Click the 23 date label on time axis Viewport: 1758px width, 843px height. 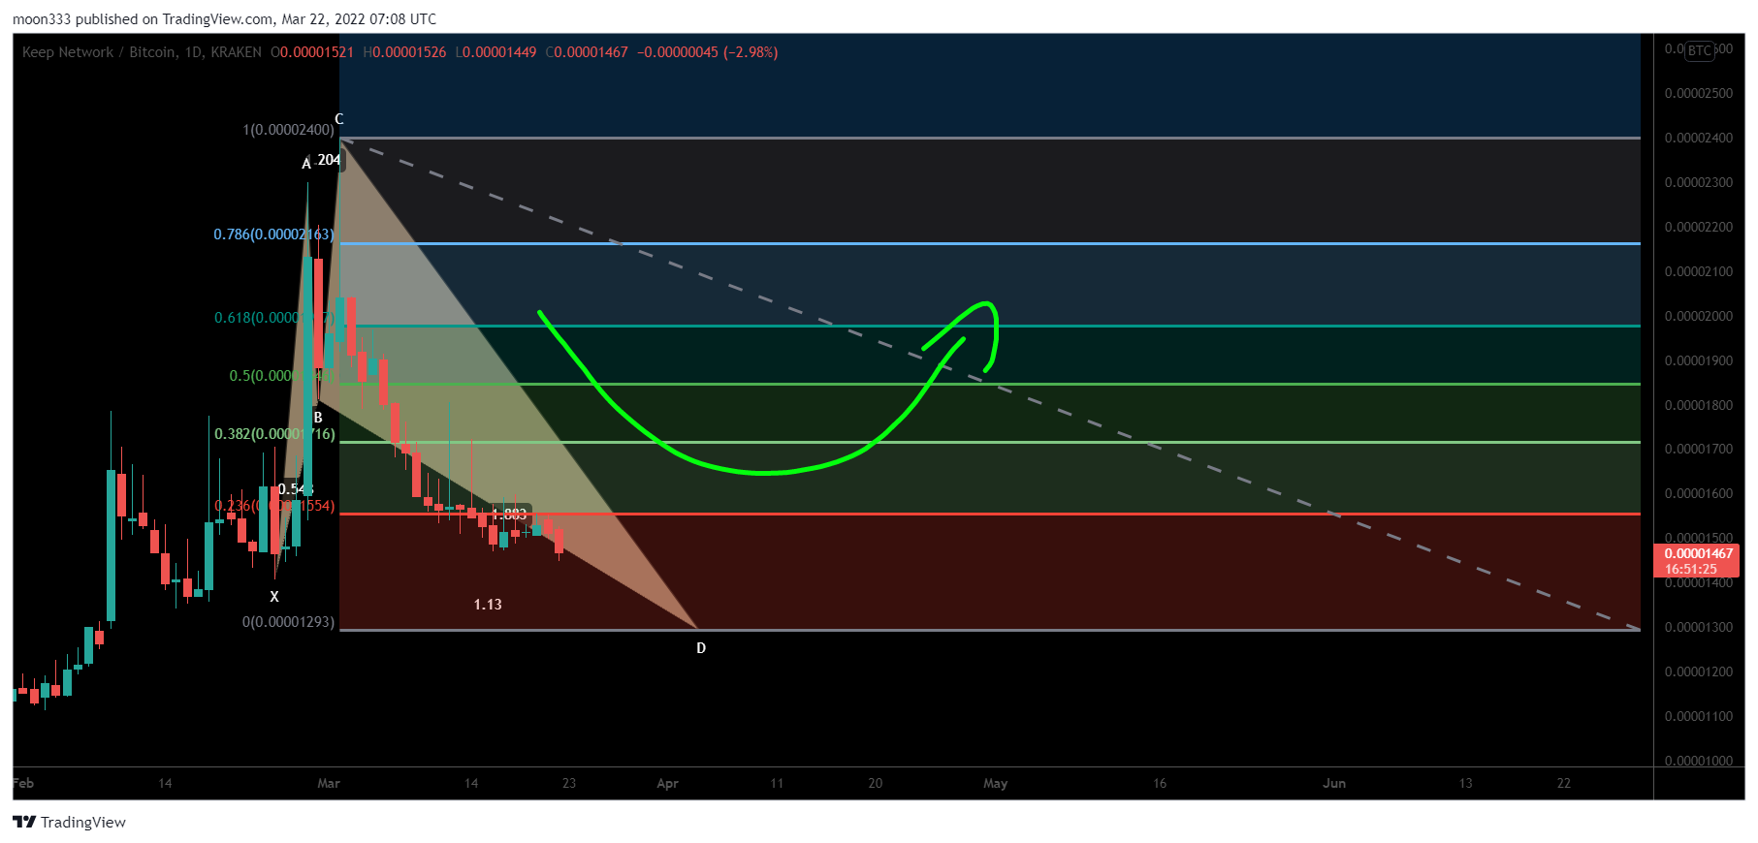(569, 783)
